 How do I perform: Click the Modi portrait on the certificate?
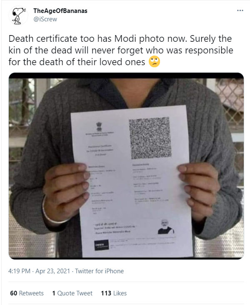pos(165,226)
